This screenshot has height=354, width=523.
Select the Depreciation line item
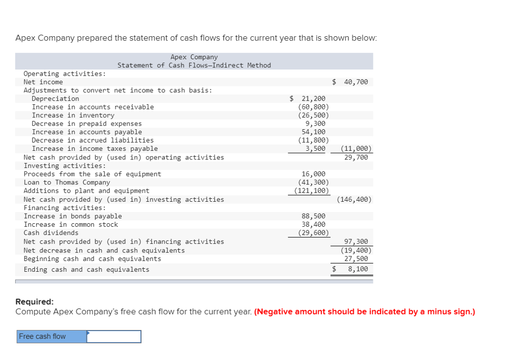click(55, 99)
